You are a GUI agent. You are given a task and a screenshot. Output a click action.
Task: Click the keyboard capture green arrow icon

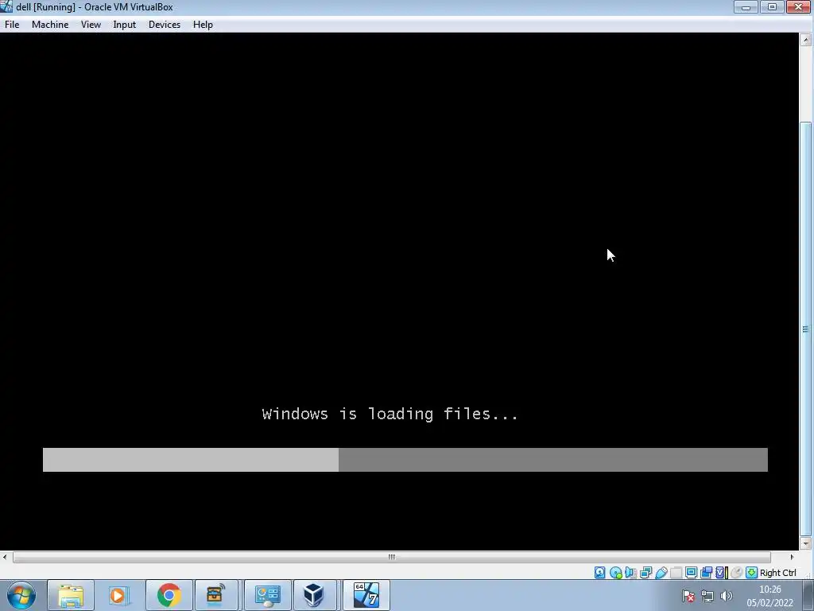[751, 573]
